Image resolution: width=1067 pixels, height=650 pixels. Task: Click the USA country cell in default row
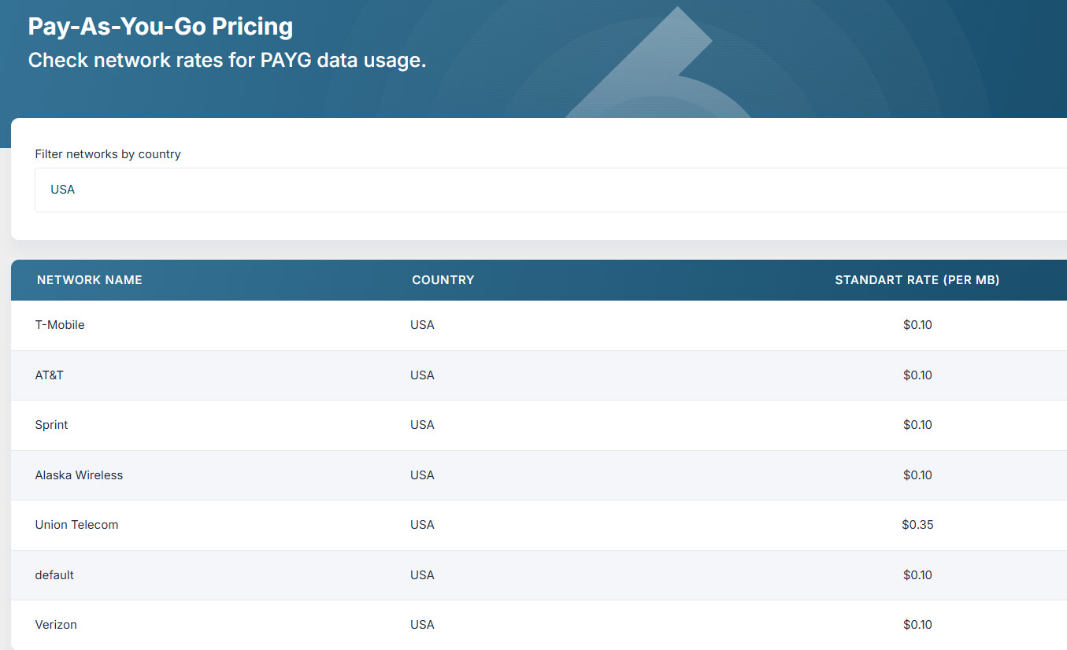click(x=422, y=575)
